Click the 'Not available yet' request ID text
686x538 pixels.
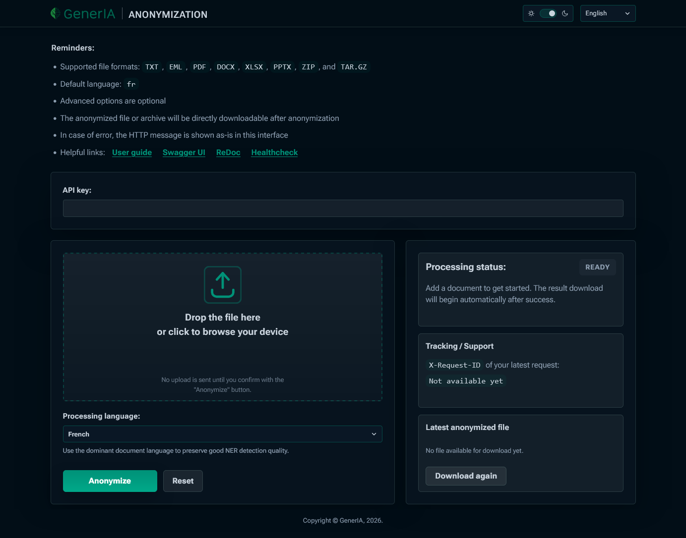466,381
